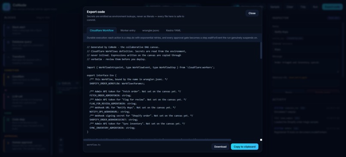Click the 'Export code' dialog title
This screenshot has width=346, height=157.
[x=96, y=12]
